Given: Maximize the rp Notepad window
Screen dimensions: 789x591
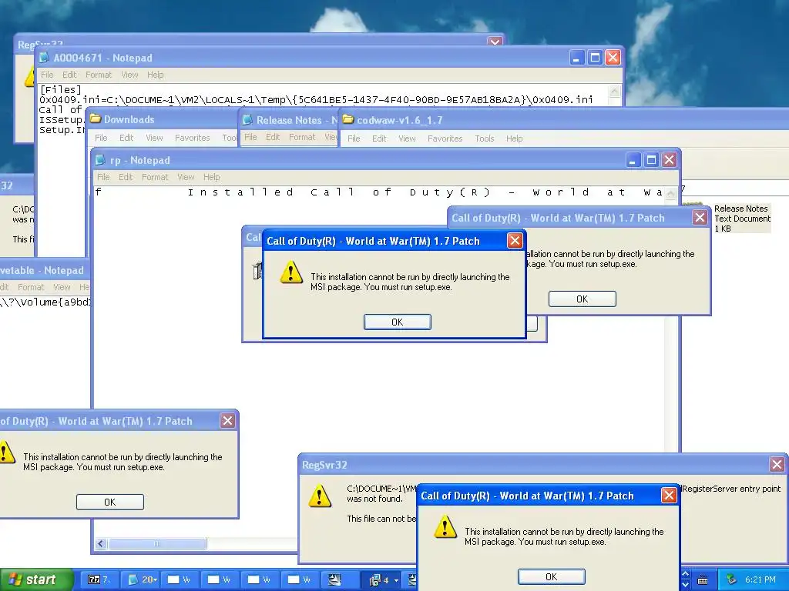Looking at the screenshot, I should coord(651,160).
